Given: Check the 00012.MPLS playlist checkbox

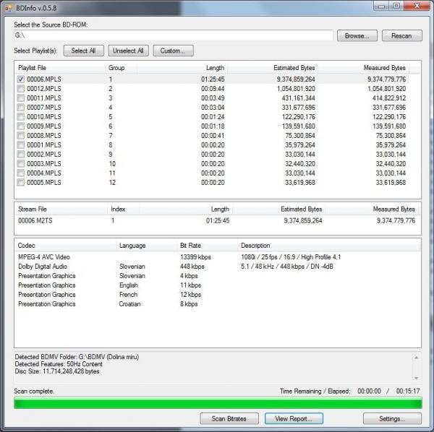Looking at the screenshot, I should tap(21, 88).
